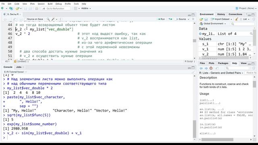Open the R: Lists - Generic and Dotted Pairs dropdown
Image resolution: width=258 pixels, height=145 pixels.
pos(221,73)
